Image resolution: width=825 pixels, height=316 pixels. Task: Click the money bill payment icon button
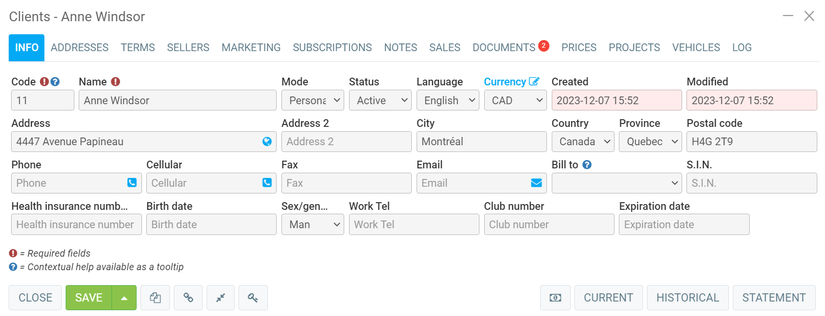[x=555, y=298]
